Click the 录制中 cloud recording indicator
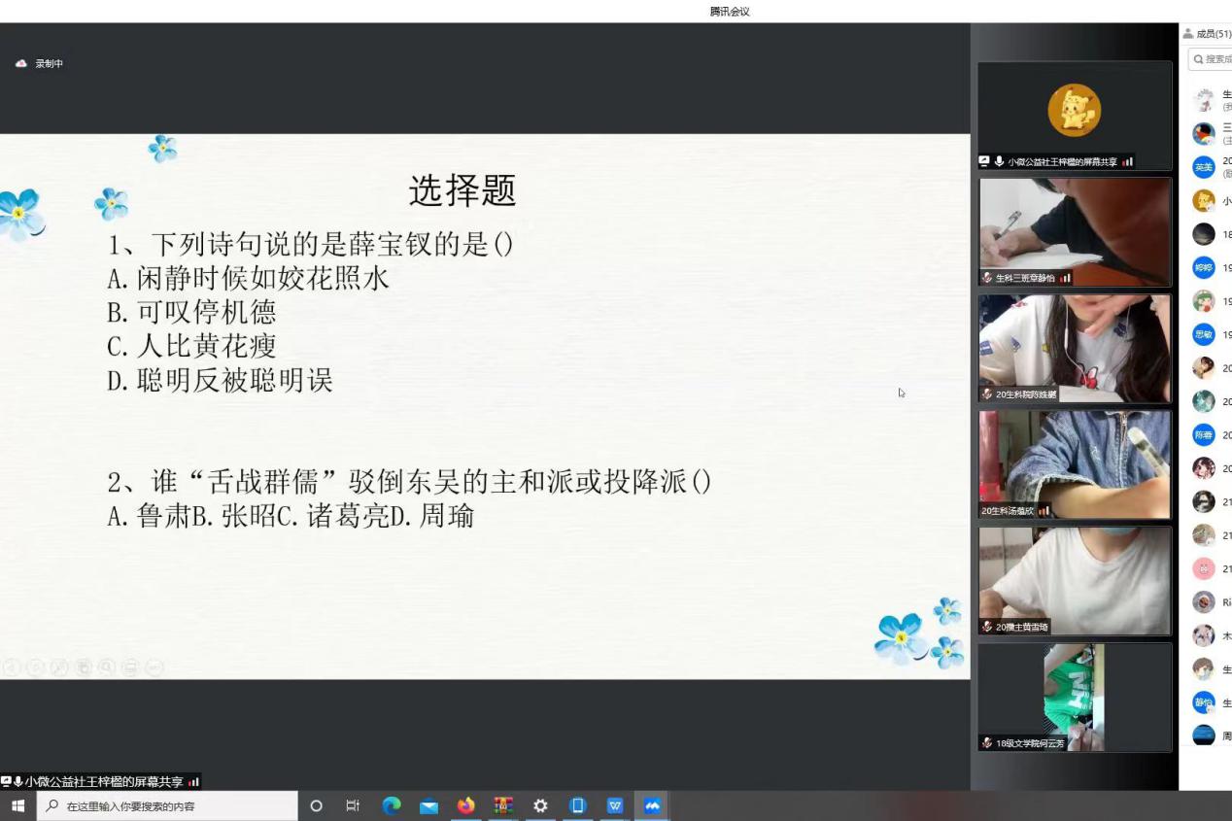The width and height of the screenshot is (1232, 821). (39, 64)
